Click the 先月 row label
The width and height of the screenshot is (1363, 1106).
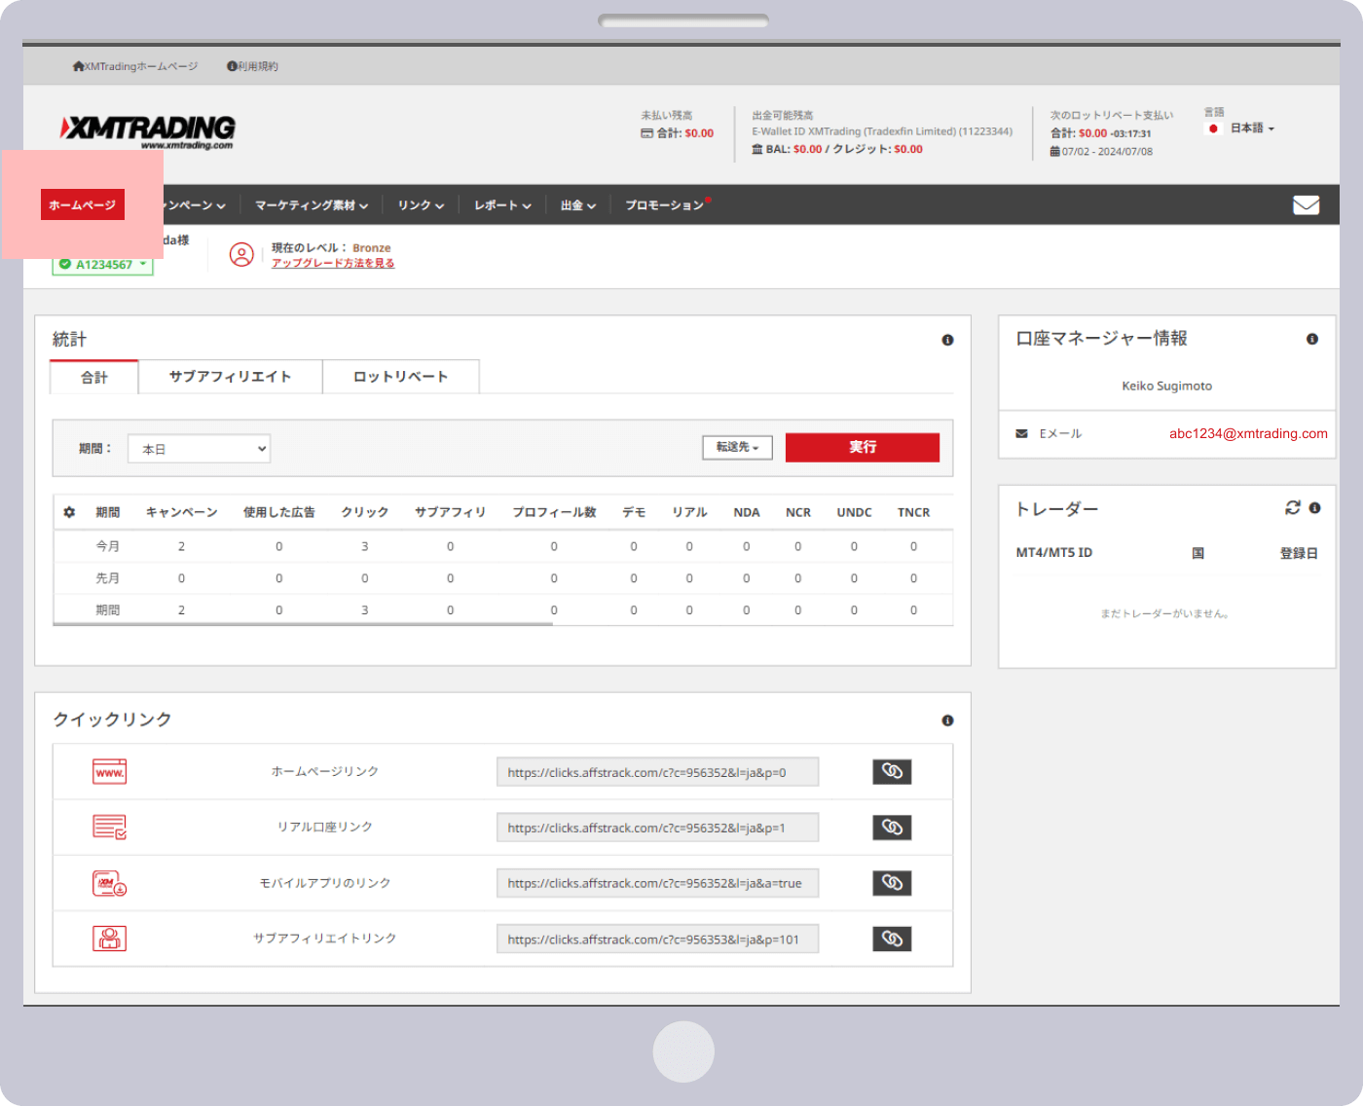(107, 578)
